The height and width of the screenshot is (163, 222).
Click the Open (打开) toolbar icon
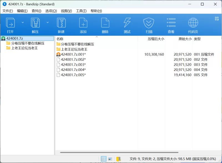[x=10, y=23]
